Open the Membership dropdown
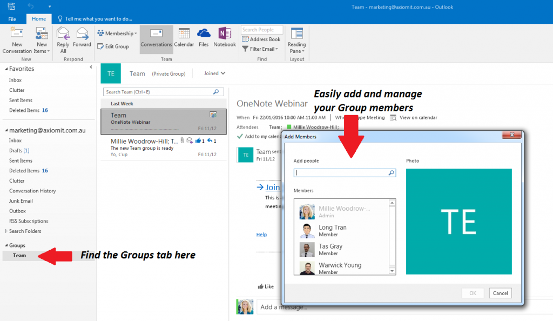The image size is (553, 321). coord(117,33)
